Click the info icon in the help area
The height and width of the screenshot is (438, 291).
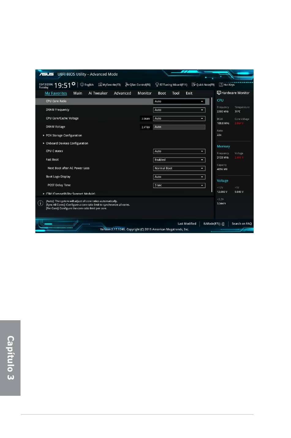[40, 203]
